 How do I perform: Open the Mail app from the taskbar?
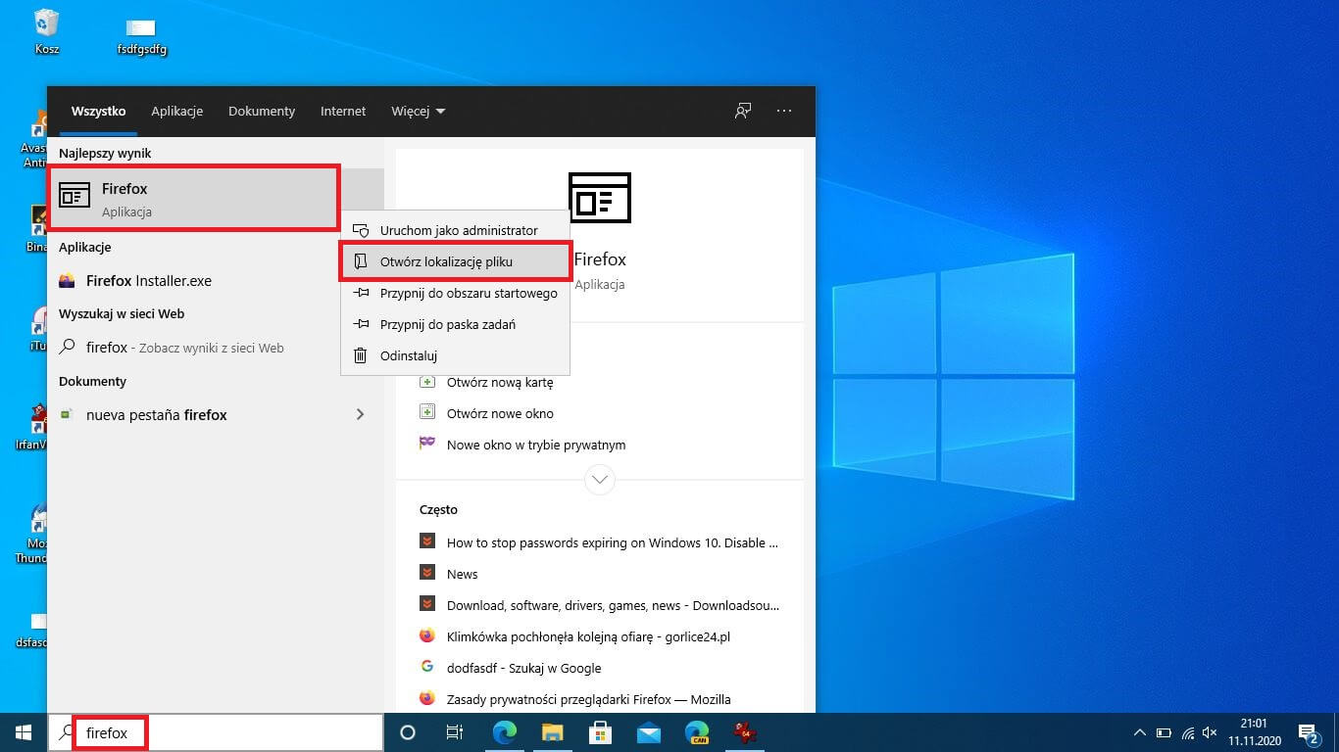pyautogui.click(x=648, y=732)
